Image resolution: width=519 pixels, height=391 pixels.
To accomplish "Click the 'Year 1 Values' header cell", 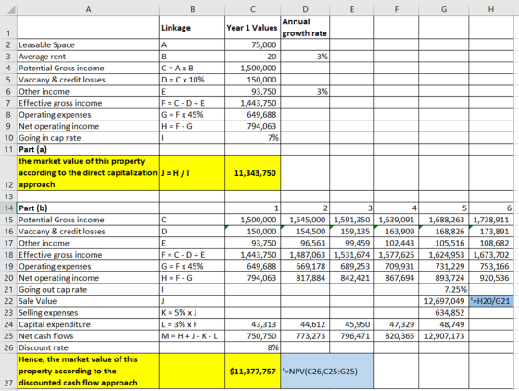I will pyautogui.click(x=252, y=27).
